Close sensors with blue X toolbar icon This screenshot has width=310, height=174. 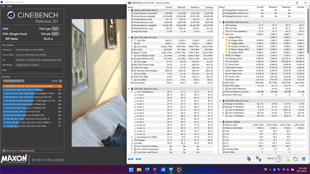304,159
